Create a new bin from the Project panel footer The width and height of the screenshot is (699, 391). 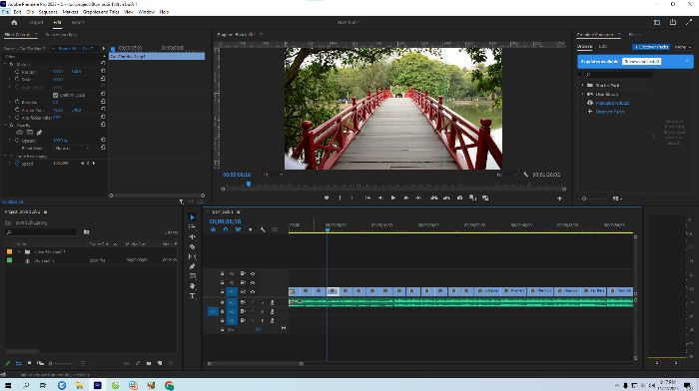(149, 363)
